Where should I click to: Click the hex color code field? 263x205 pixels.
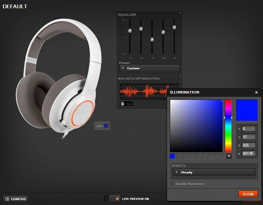point(249,153)
